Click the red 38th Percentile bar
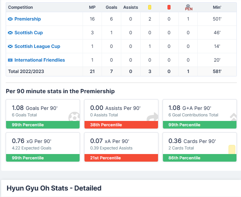 (121, 125)
